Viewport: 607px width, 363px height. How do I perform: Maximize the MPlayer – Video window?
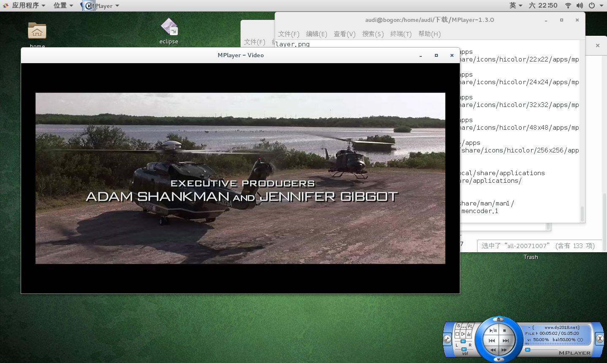pyautogui.click(x=436, y=55)
